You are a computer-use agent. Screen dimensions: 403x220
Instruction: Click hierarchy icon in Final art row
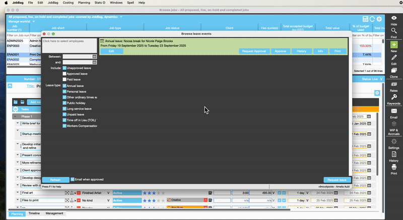pos(72,193)
